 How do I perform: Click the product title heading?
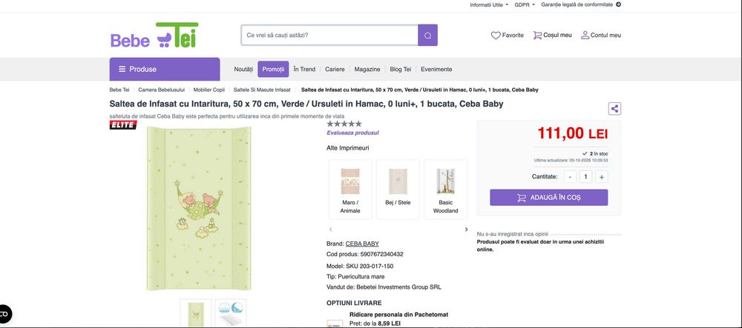coord(306,104)
